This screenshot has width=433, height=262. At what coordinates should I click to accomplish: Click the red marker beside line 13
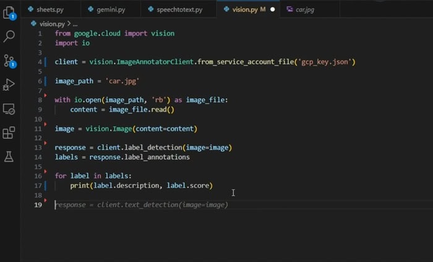coord(46,143)
